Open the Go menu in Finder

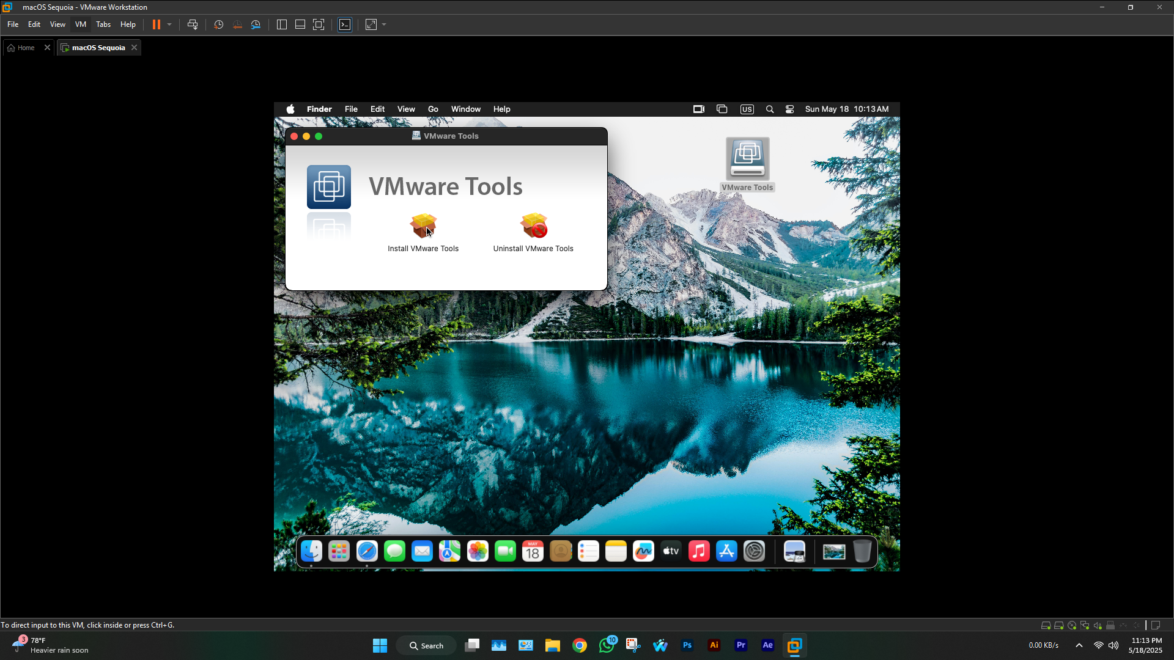coord(433,109)
